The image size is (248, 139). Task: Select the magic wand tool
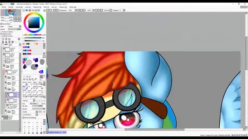click(30, 77)
